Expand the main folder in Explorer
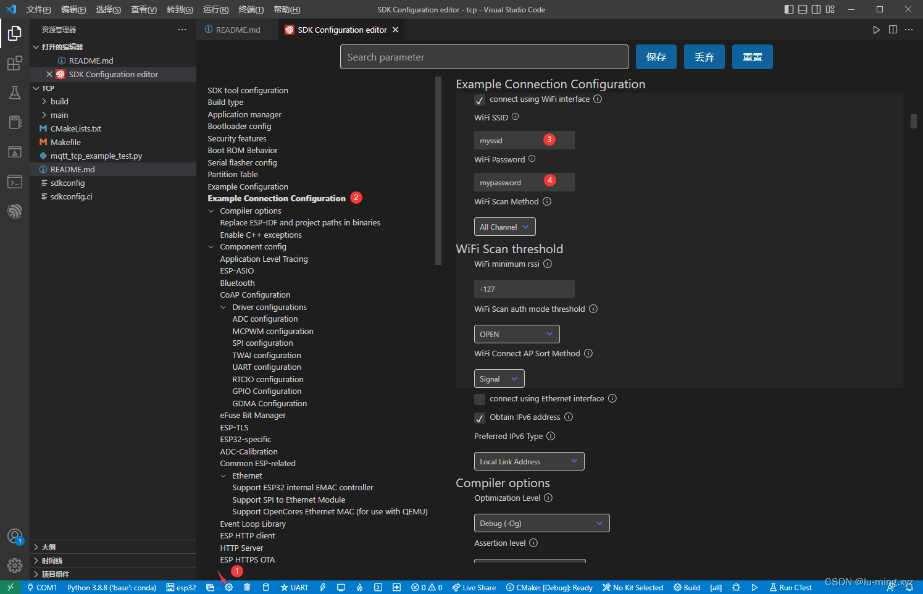 coord(44,115)
